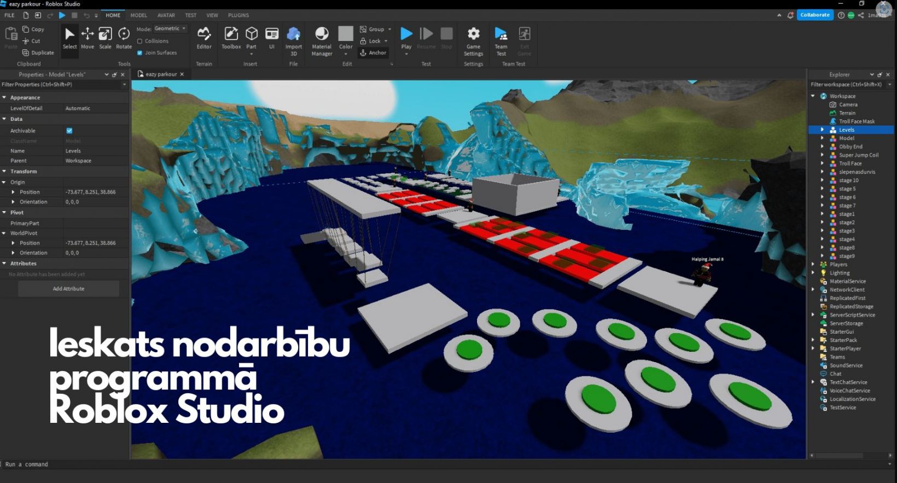Collapse the Workspace tree
The image size is (897, 483).
[813, 96]
